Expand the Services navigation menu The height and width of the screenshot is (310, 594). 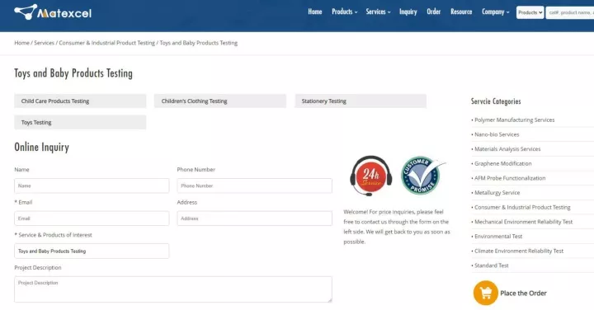(378, 12)
